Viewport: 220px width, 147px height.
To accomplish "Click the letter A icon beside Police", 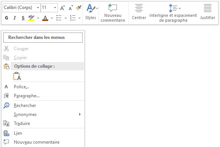I will tap(6, 87).
